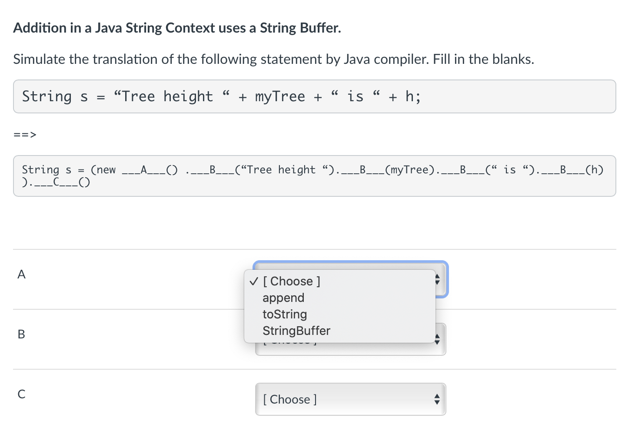Click the row label A
The image size is (625, 437).
21,275
